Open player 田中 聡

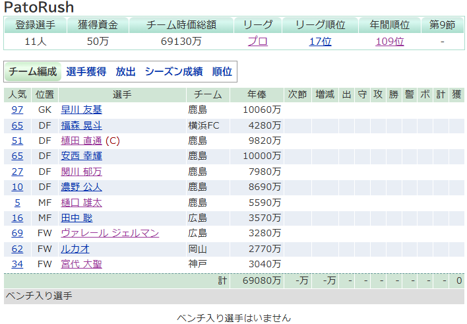tap(77, 218)
